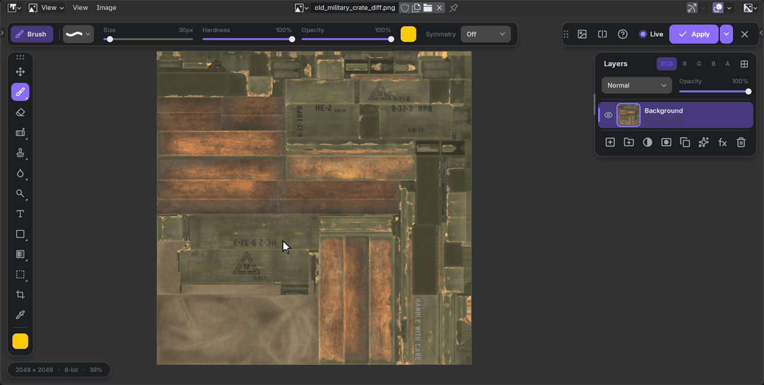Image resolution: width=764 pixels, height=385 pixels.
Task: Select the Blur droplet tool
Action: click(x=20, y=173)
